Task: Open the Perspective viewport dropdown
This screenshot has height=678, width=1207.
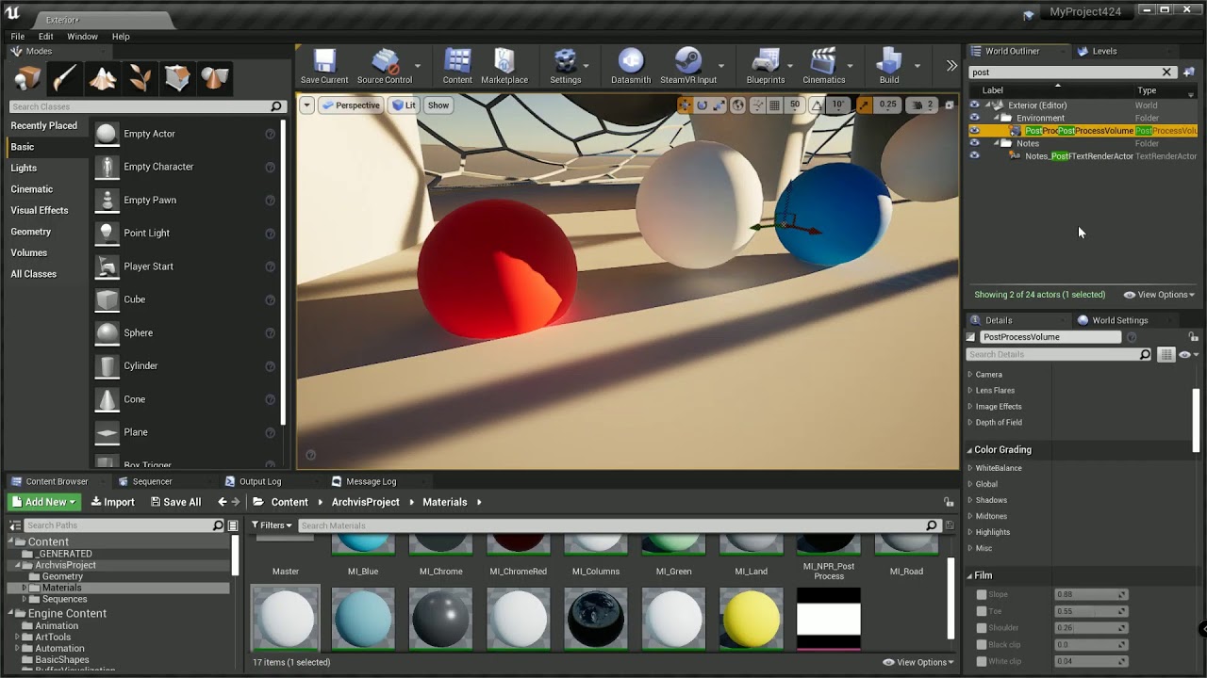Action: coord(351,105)
